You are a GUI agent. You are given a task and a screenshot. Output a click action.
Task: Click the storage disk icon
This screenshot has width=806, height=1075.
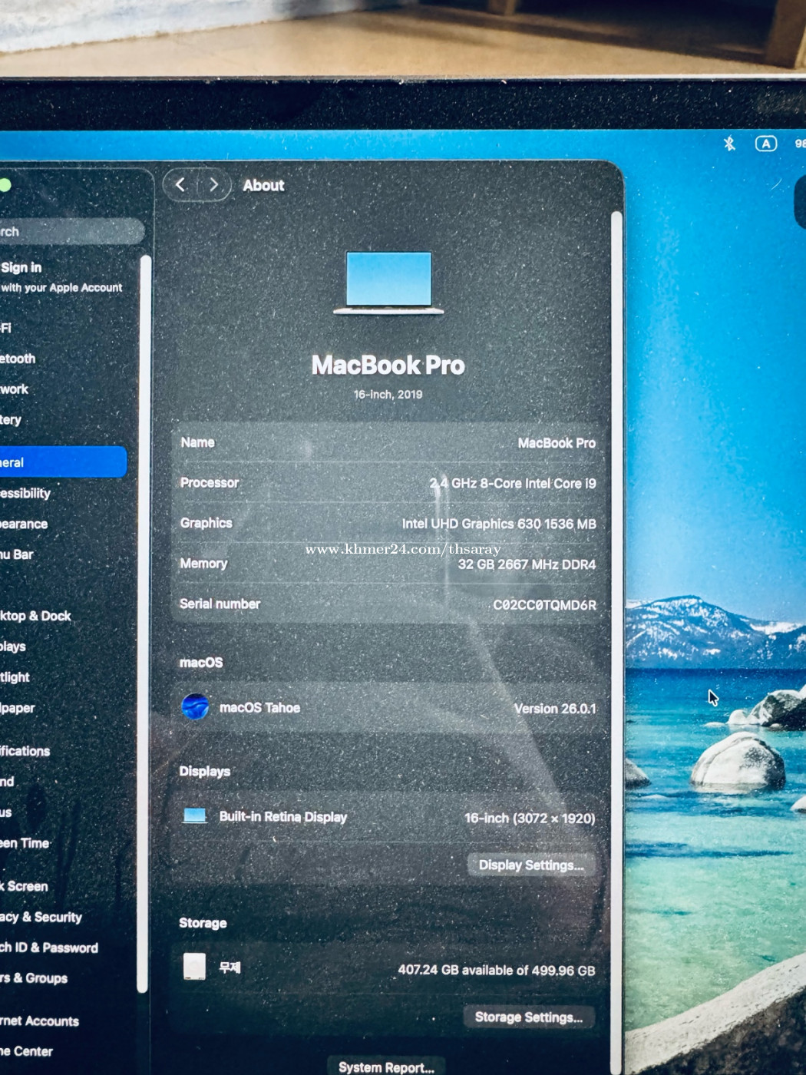click(194, 966)
